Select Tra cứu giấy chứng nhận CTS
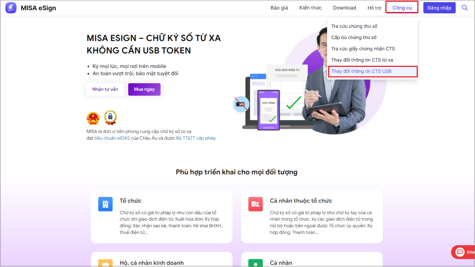 coord(363,49)
